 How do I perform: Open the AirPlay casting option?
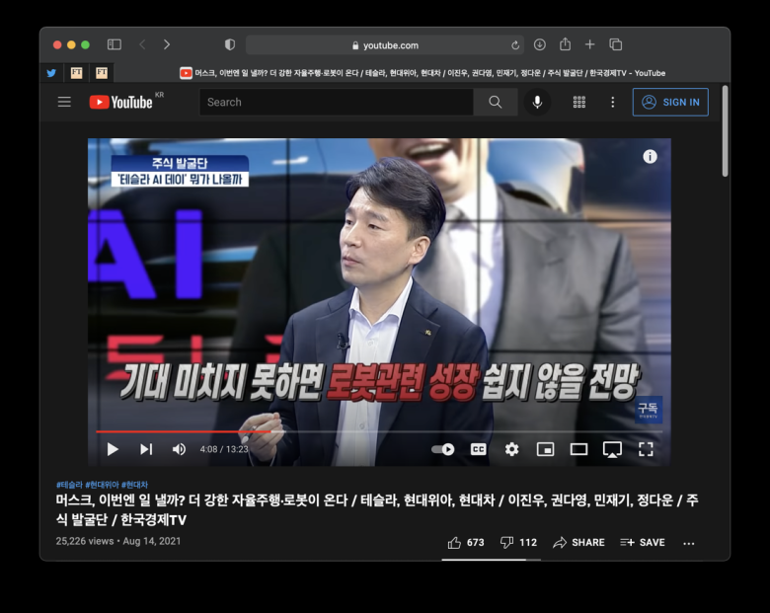point(612,449)
